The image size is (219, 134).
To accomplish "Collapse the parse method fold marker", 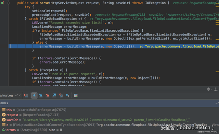I will coord(8,3).
